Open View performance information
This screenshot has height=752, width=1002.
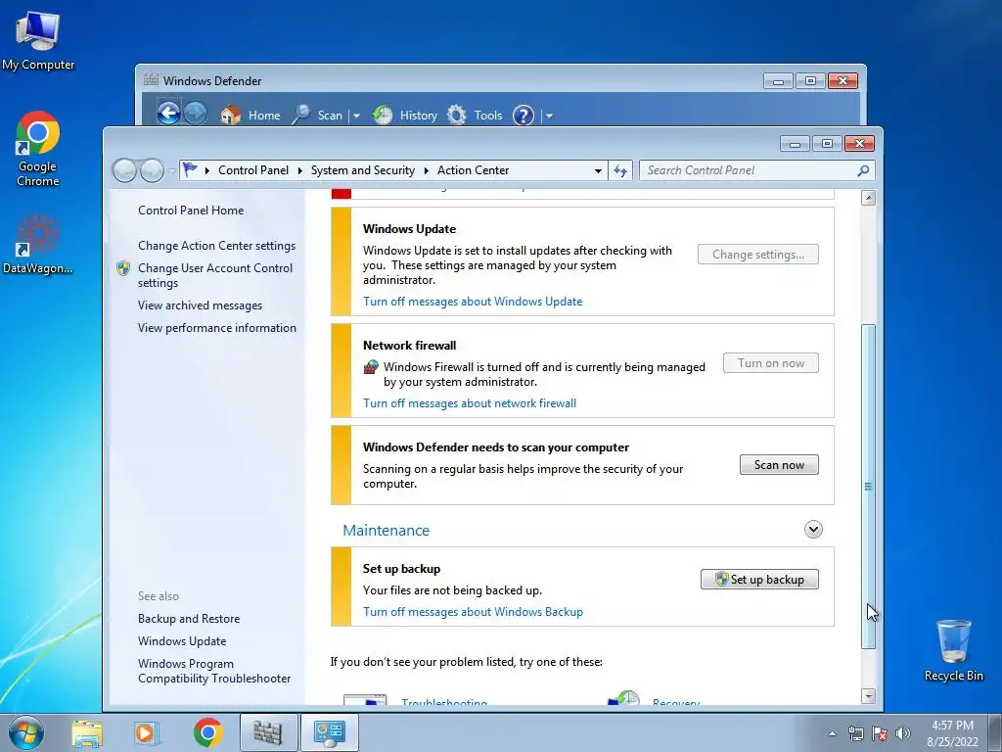[x=217, y=328]
